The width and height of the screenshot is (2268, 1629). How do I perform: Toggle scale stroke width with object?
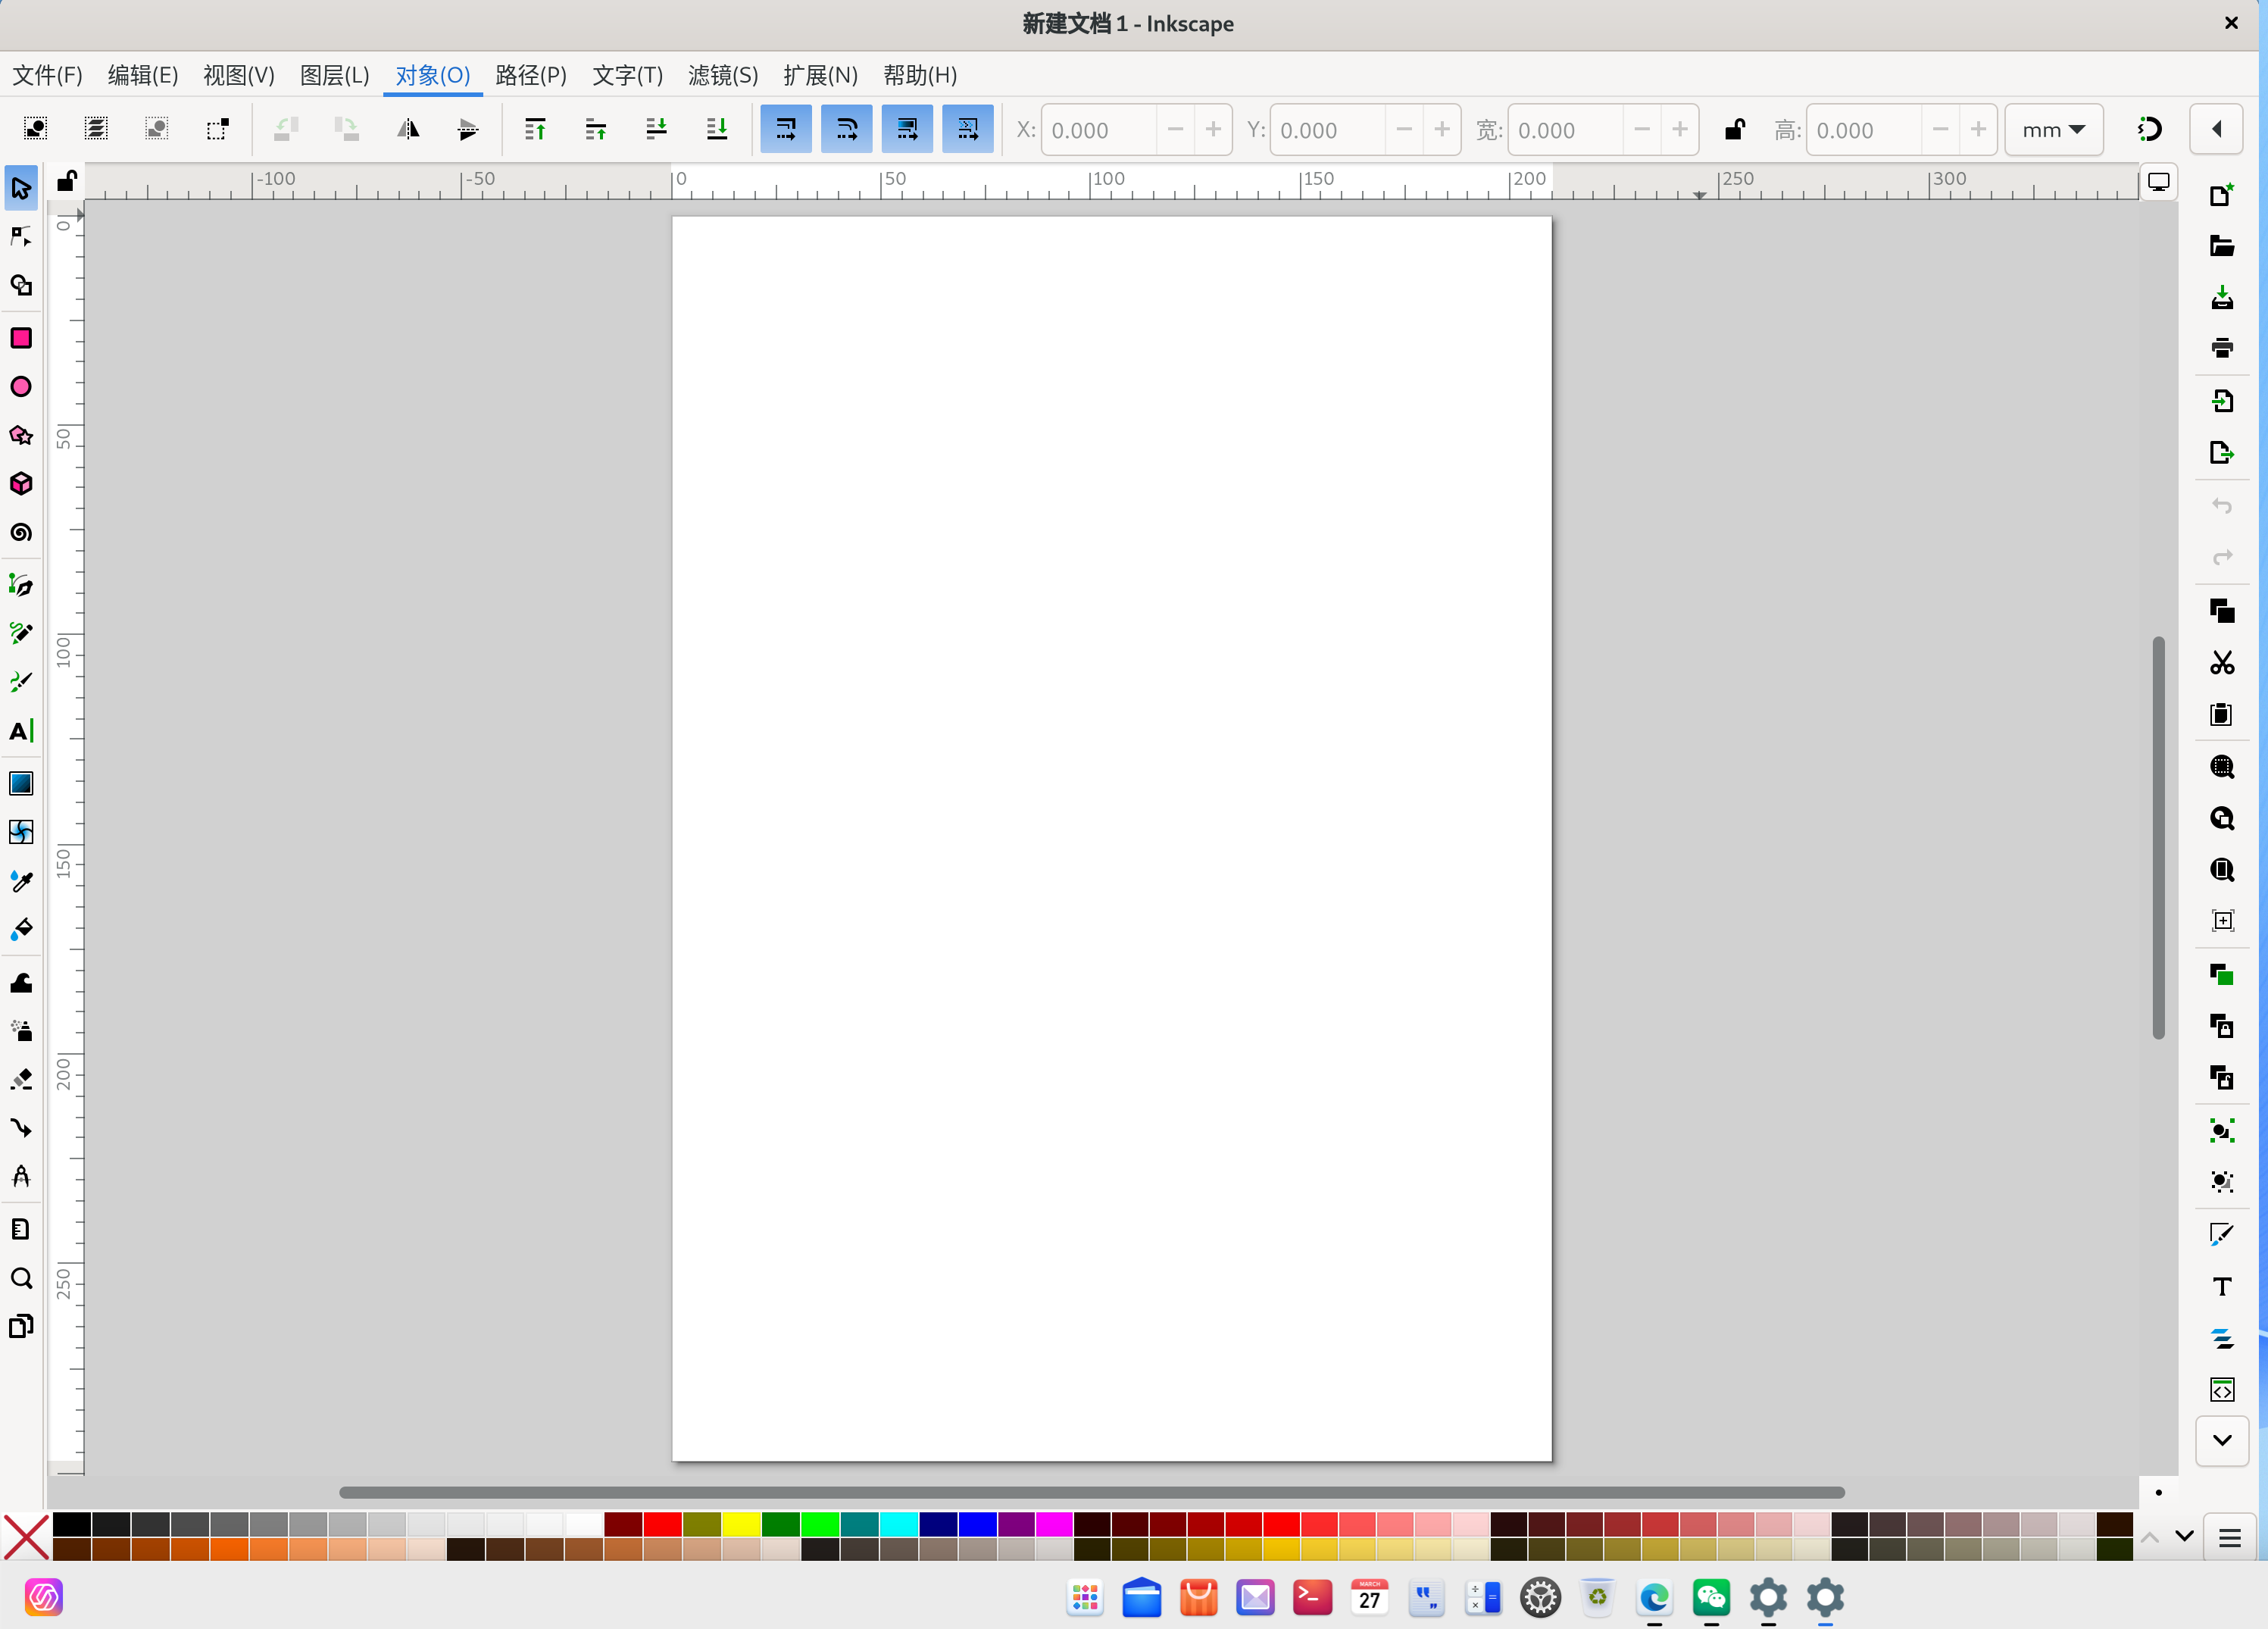(x=786, y=129)
